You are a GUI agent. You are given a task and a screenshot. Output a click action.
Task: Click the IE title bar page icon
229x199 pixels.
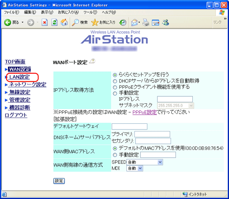(x=4, y=5)
